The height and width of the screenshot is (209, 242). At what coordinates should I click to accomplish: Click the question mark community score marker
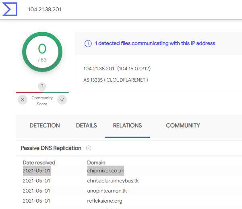coord(42,86)
